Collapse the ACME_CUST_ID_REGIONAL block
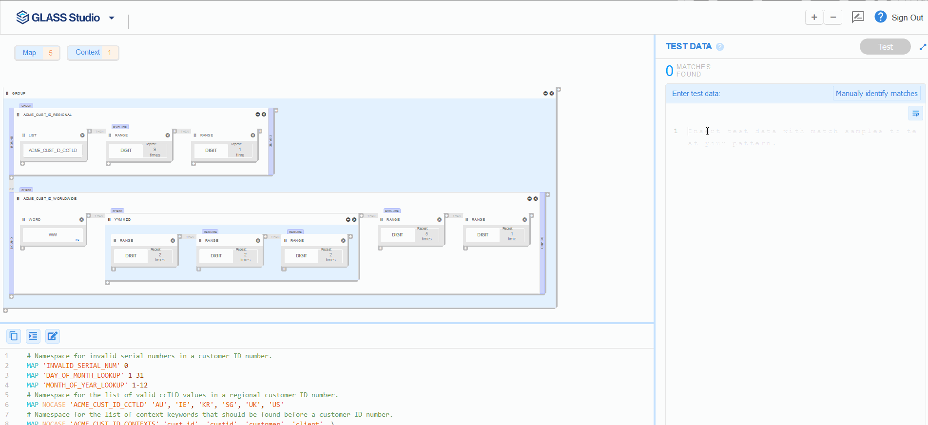Image resolution: width=928 pixels, height=425 pixels. (257, 115)
